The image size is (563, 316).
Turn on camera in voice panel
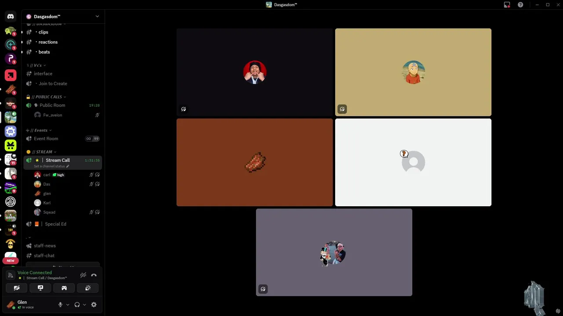click(x=17, y=288)
